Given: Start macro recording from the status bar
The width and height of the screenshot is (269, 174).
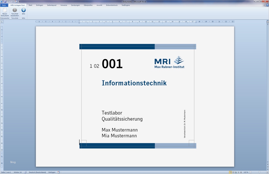Looking at the screenshot, I should pos(59,172).
